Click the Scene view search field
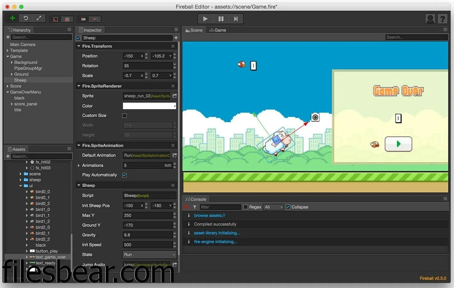This screenshot has height=288, width=454. (x=416, y=37)
